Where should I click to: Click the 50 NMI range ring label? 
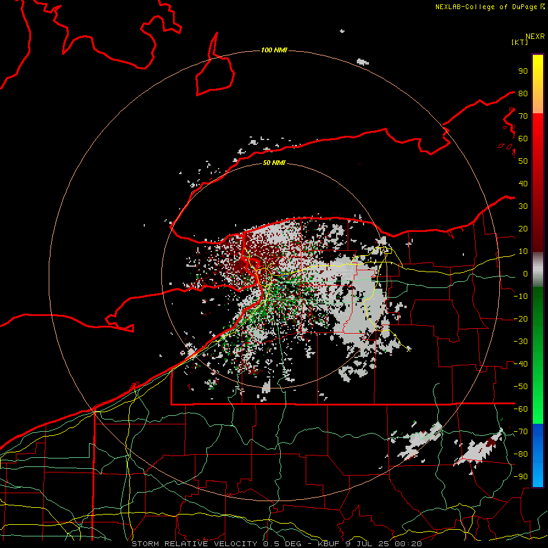(274, 163)
